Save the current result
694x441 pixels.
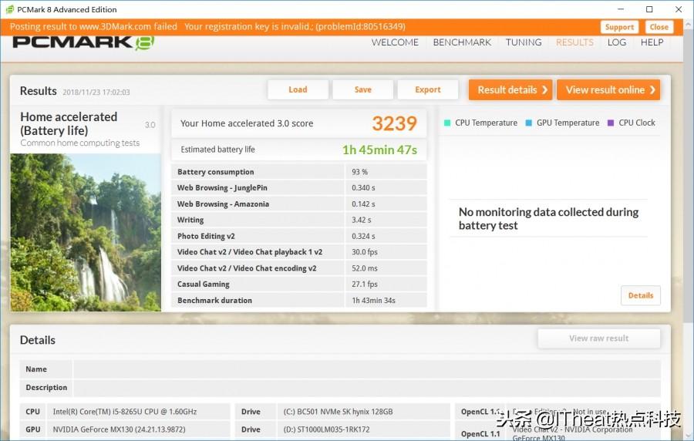pyautogui.click(x=363, y=89)
